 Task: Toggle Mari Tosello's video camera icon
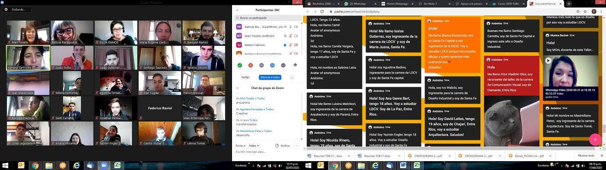pyautogui.click(x=296, y=36)
